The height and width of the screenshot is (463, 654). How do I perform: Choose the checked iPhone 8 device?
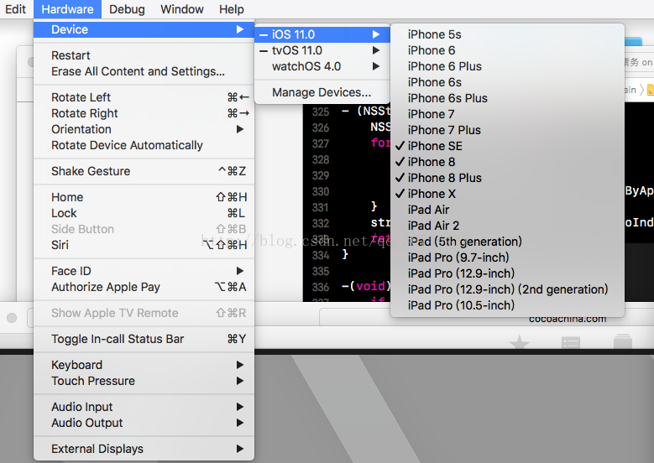click(x=507, y=162)
